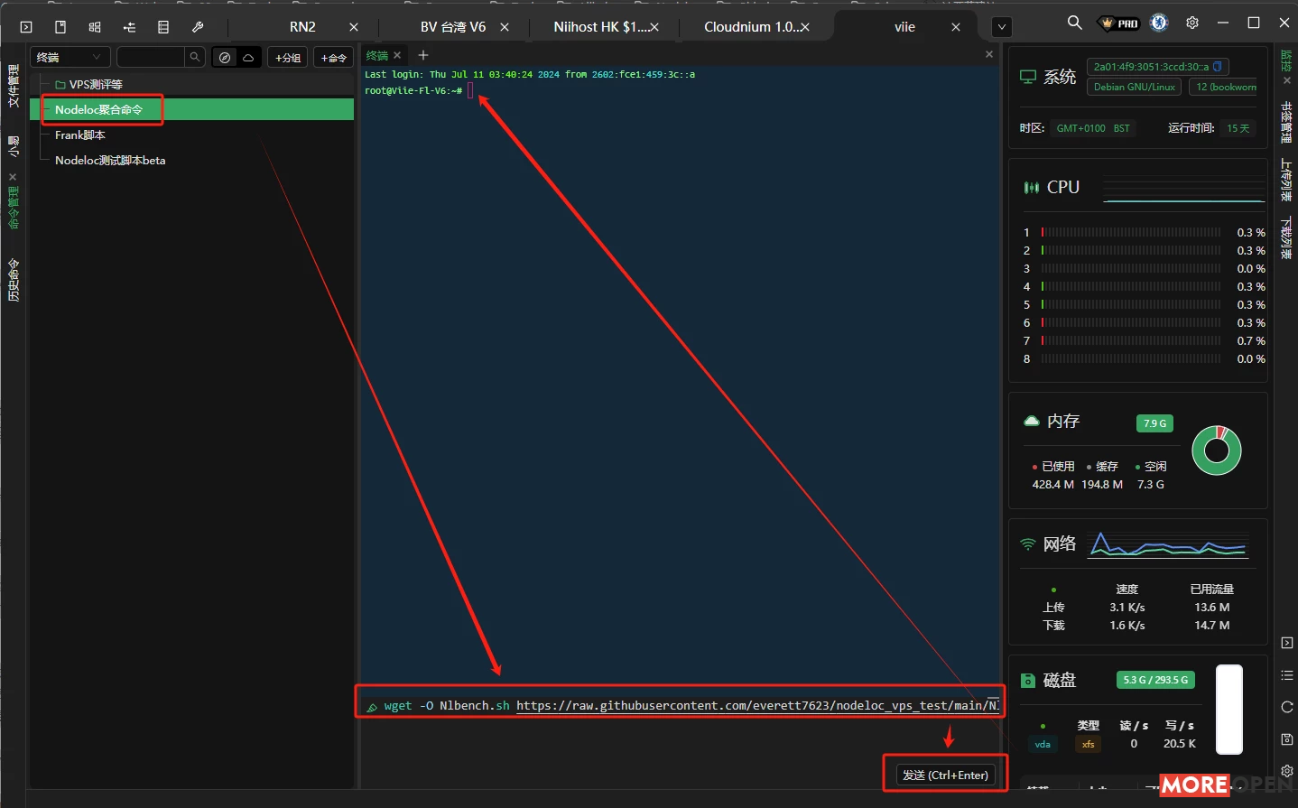
Task: Click the memory usage donut chart
Action: [x=1217, y=450]
